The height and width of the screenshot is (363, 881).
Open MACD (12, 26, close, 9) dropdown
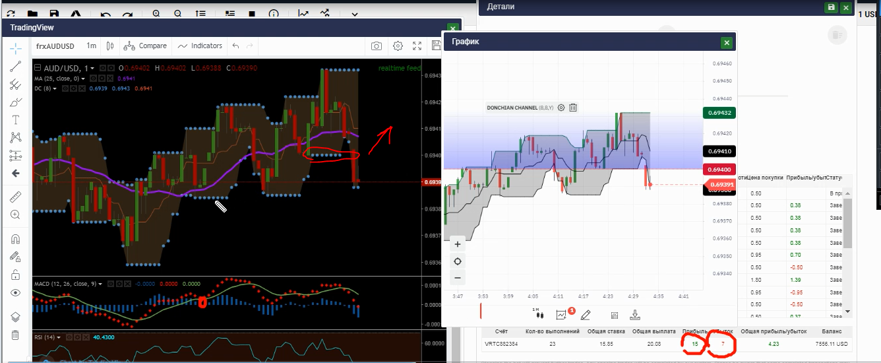(101, 284)
